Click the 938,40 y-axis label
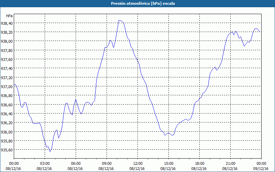 [x=7, y=23]
